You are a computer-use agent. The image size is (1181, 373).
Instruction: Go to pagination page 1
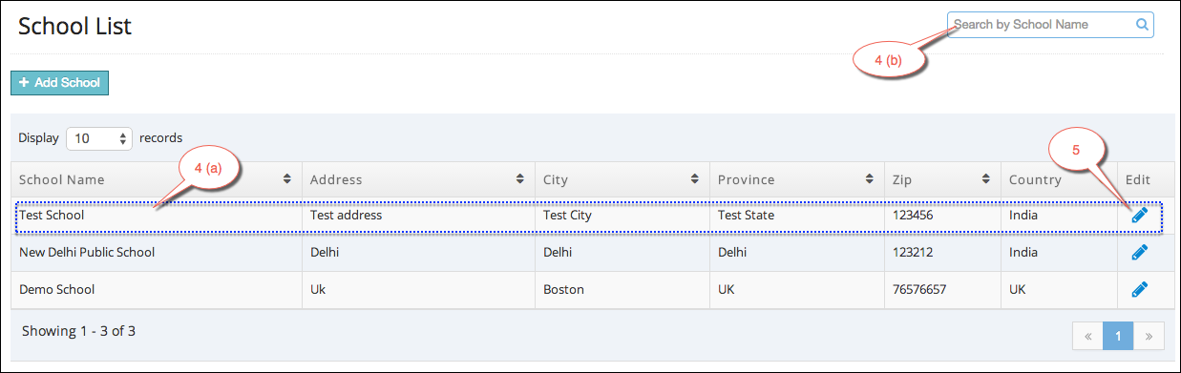[1118, 336]
